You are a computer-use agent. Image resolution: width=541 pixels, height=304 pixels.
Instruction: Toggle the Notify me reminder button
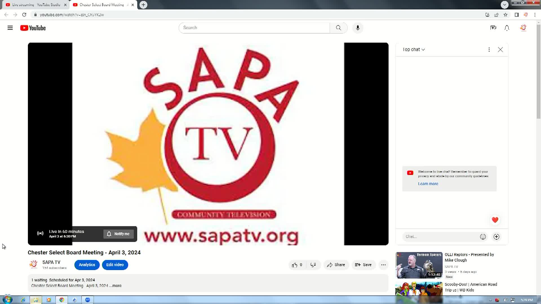click(x=118, y=234)
